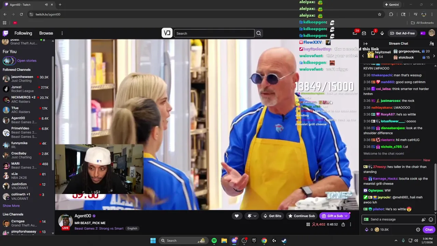Viewport: 437px width, 246px height.
Task: Click the English language tag
Action: (132, 228)
